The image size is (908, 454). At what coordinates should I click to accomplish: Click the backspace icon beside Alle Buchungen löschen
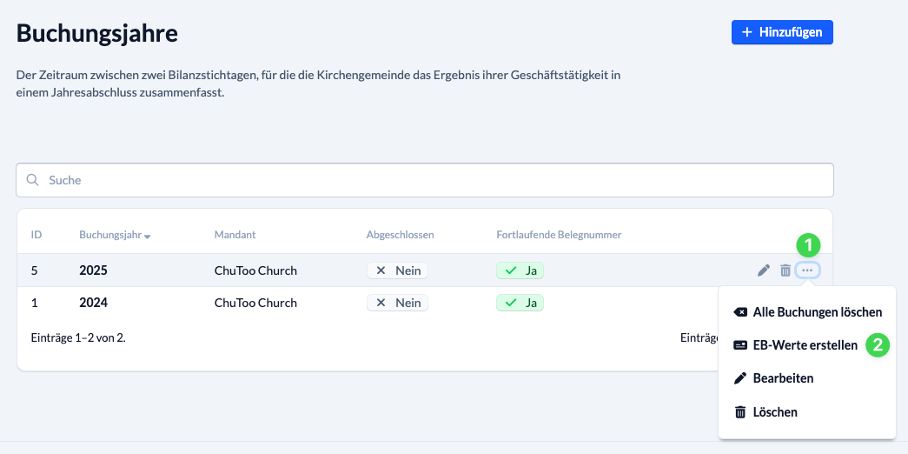(x=739, y=312)
